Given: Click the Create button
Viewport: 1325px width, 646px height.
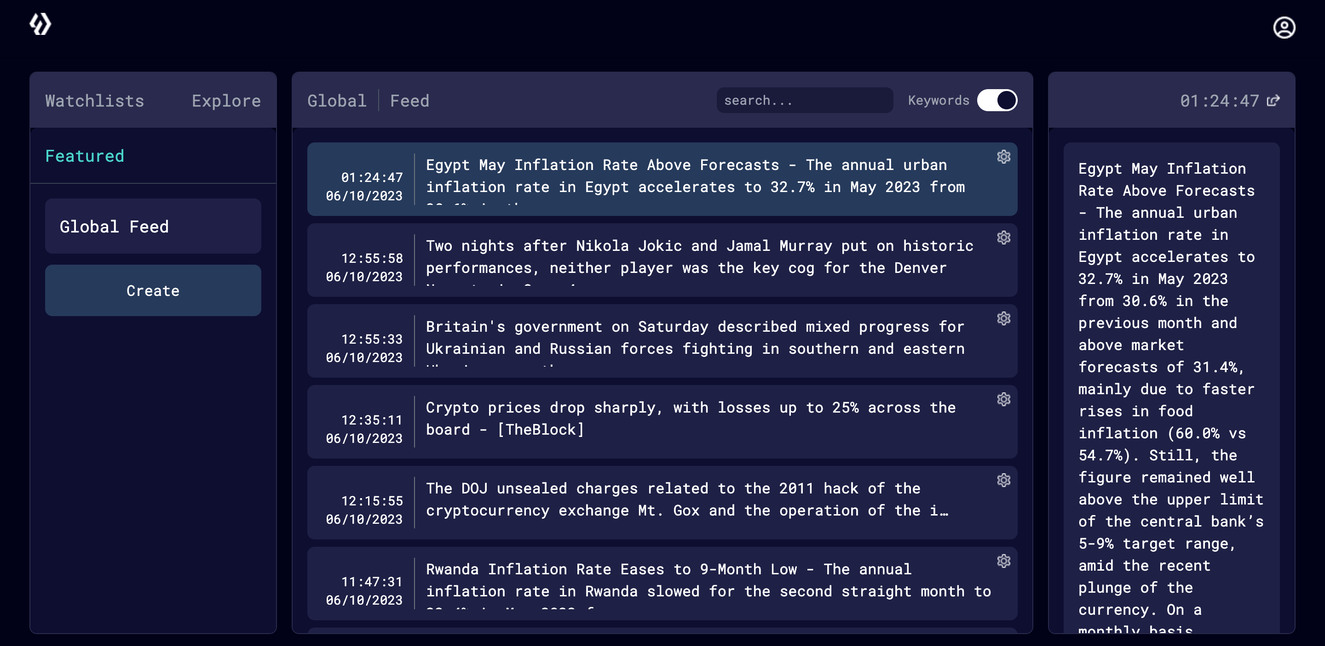Looking at the screenshot, I should click(153, 290).
